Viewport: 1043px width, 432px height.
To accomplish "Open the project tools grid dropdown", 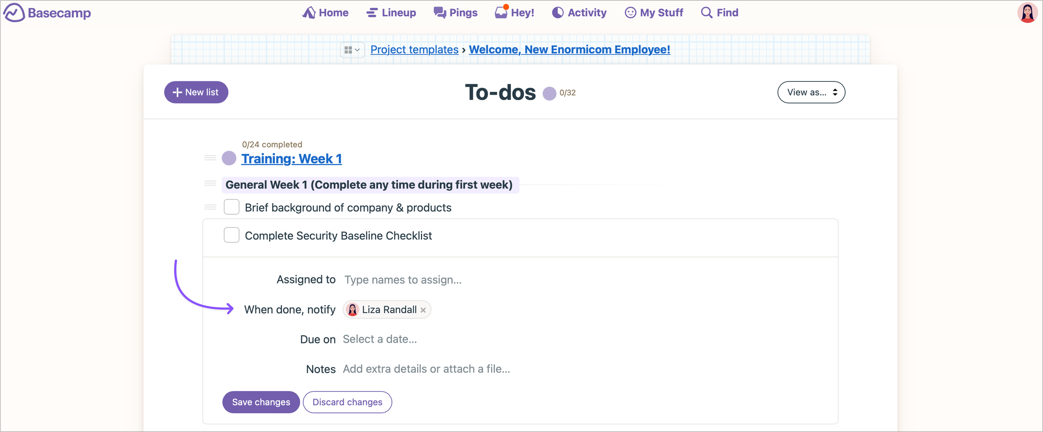I will [x=352, y=50].
